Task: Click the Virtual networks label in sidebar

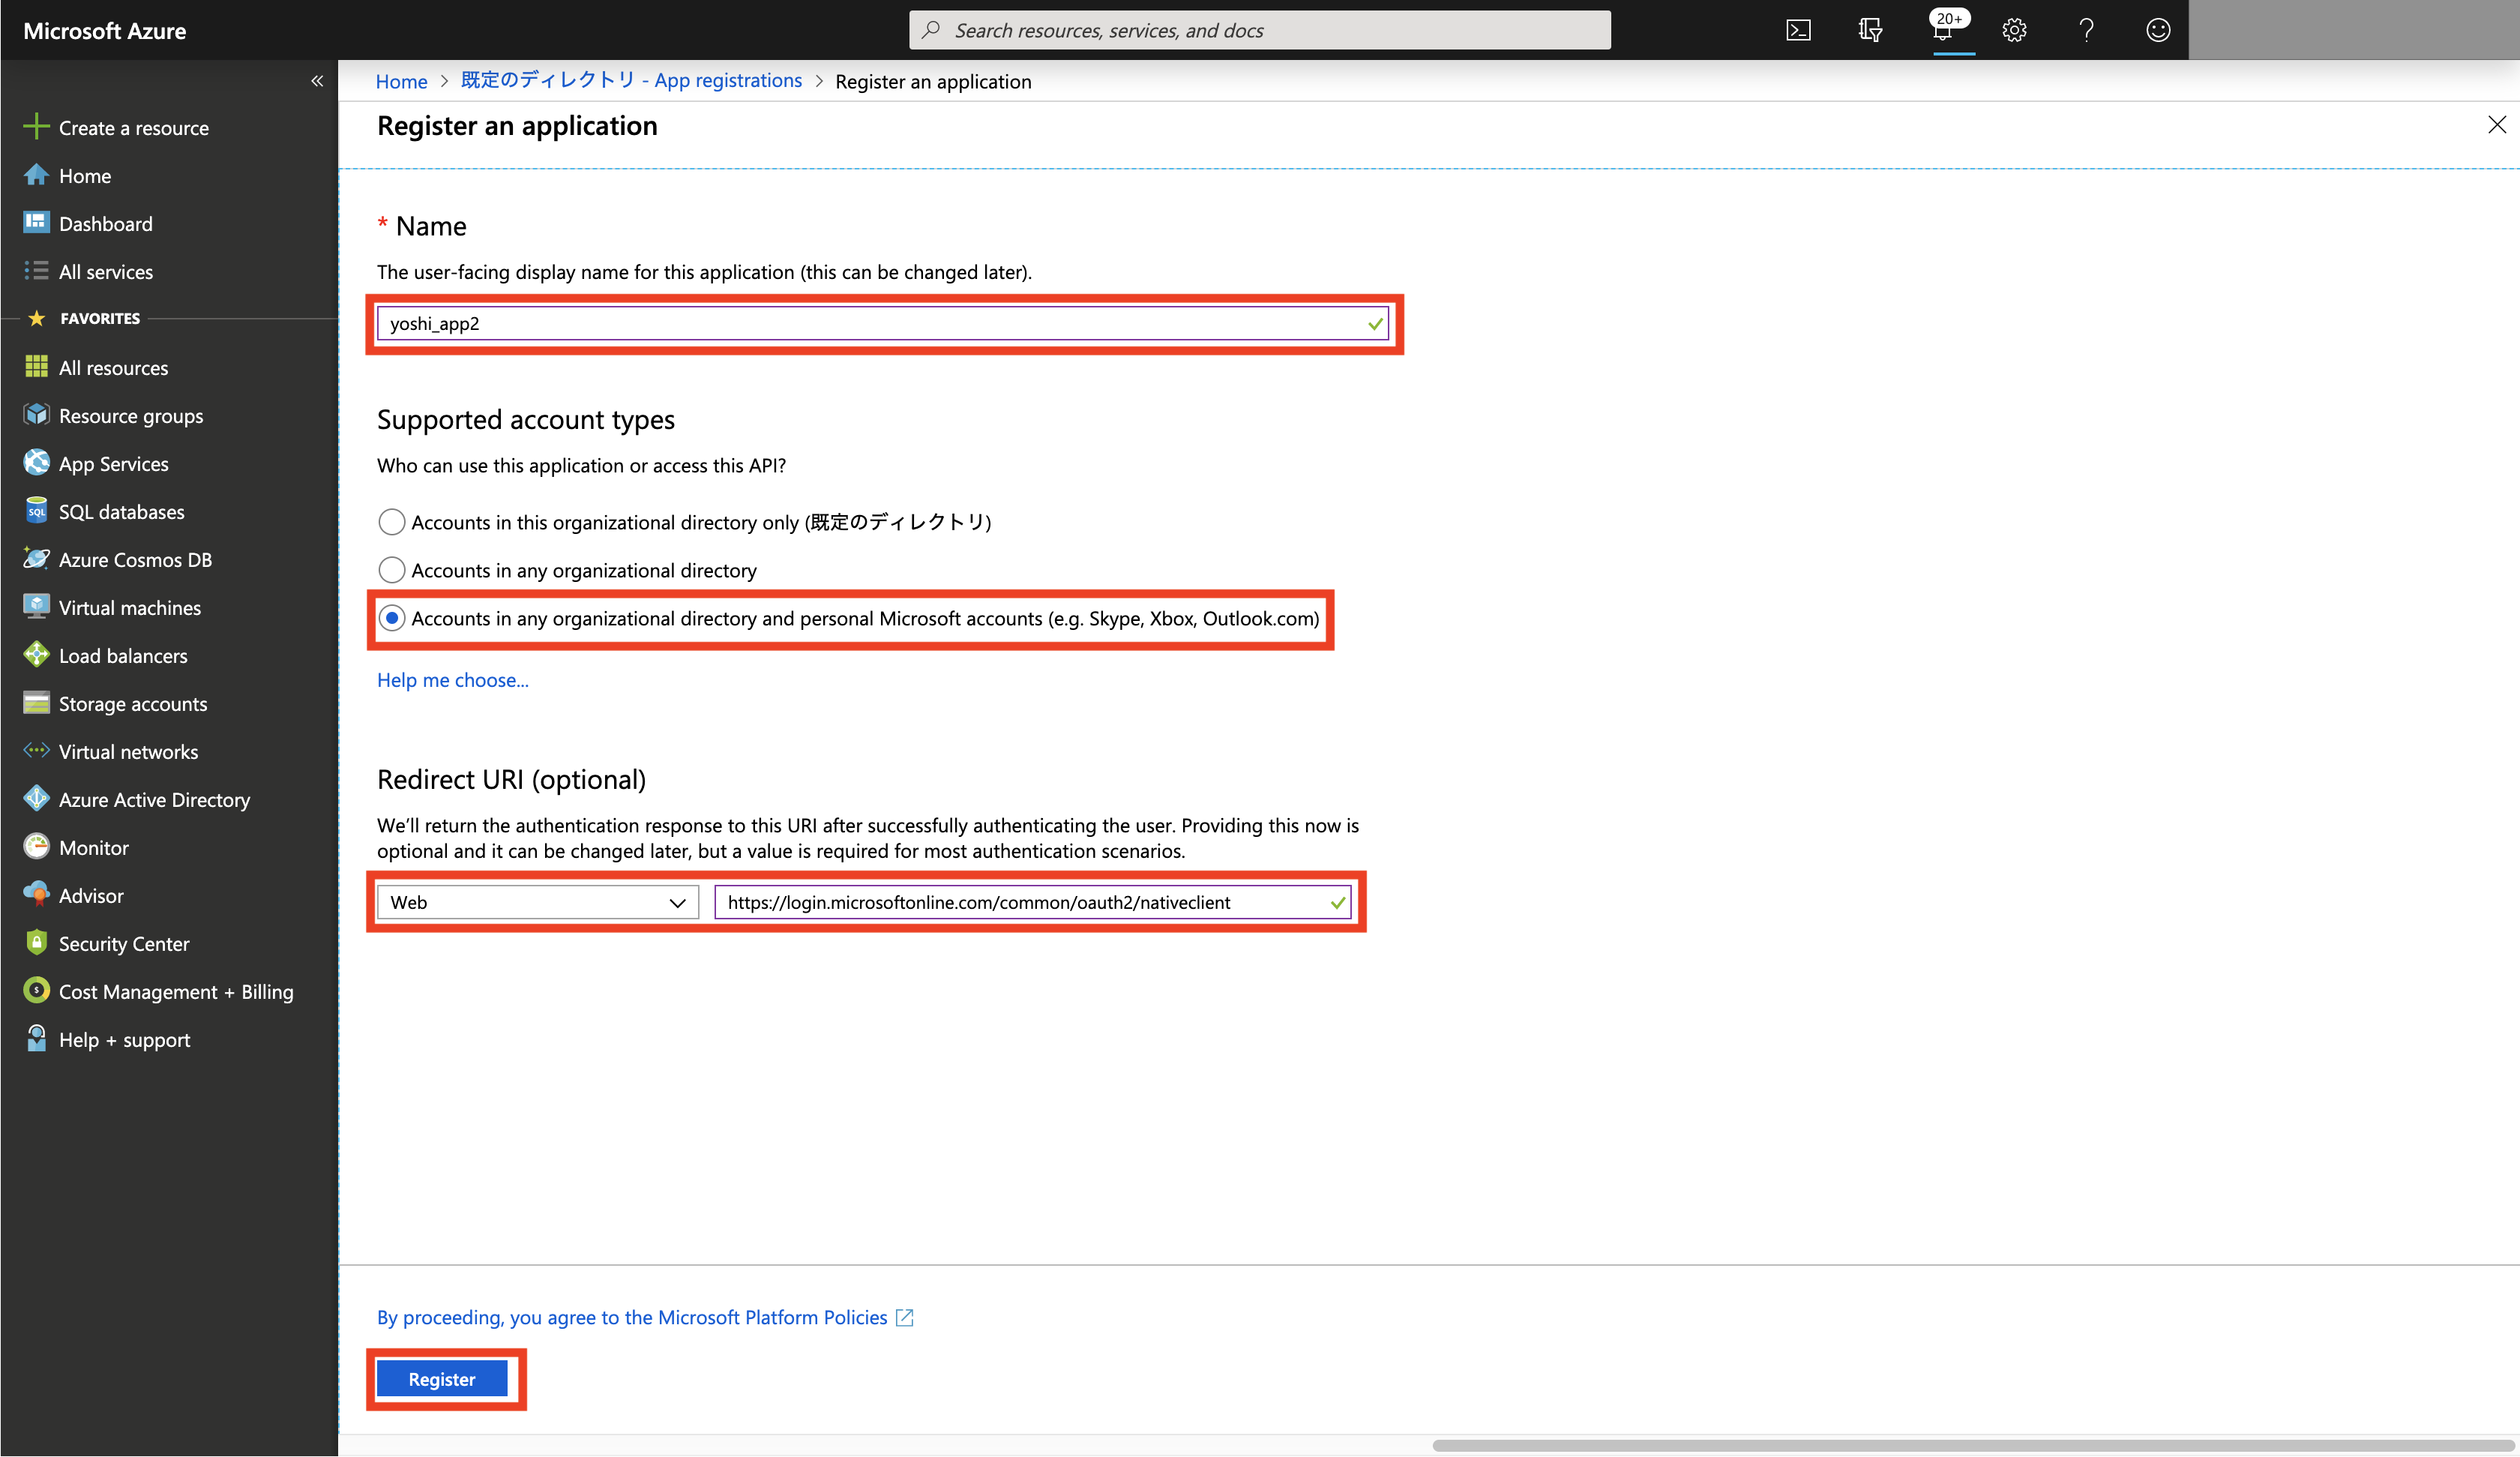Action: point(128,752)
